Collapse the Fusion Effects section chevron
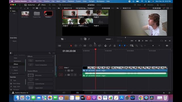Viewport: 182px width, 102px height. [x=53, y=71]
